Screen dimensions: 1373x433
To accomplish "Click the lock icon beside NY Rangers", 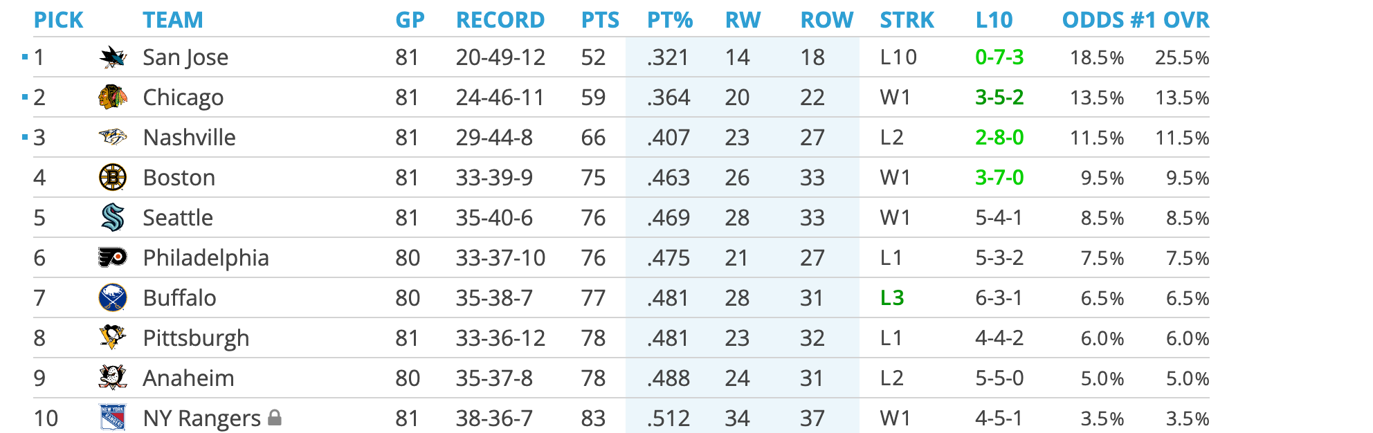I will (275, 418).
